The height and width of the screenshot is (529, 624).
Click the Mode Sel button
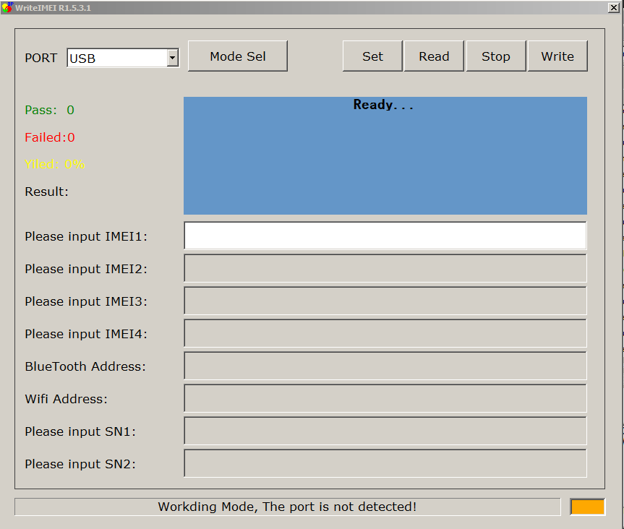pos(238,56)
